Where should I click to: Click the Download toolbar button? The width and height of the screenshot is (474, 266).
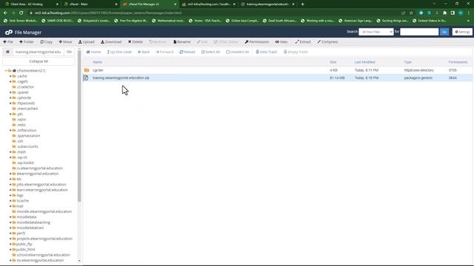tap(111, 42)
